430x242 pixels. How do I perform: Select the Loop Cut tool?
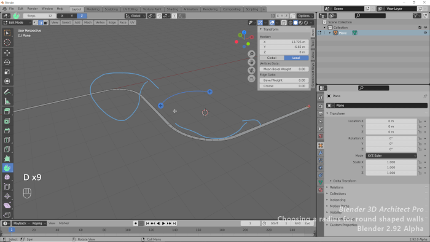tap(7, 140)
